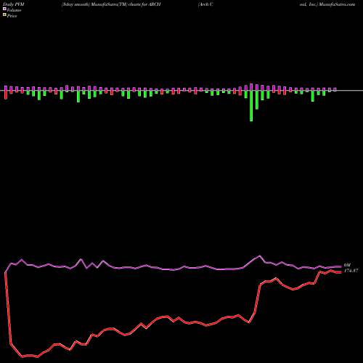Select the 'Volume' legend label
Screen dimensions: 363x363
pos(14,10)
